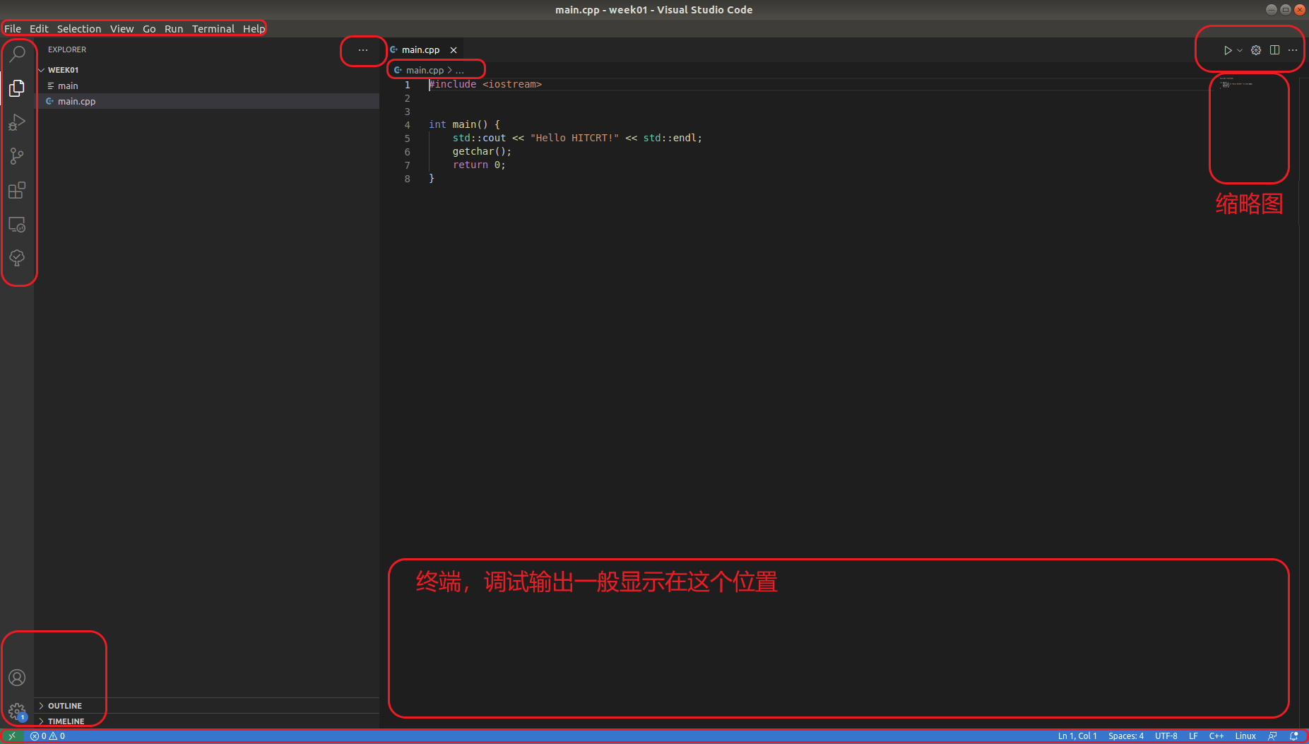Click the gear icon in editor toolbar
1309x744 pixels.
[x=1256, y=50]
